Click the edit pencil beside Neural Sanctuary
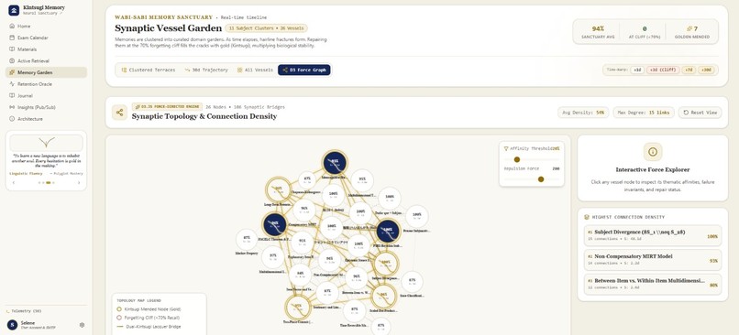 (61, 13)
